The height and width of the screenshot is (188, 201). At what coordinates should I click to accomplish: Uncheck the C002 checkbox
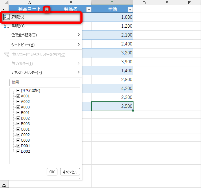click(18, 135)
